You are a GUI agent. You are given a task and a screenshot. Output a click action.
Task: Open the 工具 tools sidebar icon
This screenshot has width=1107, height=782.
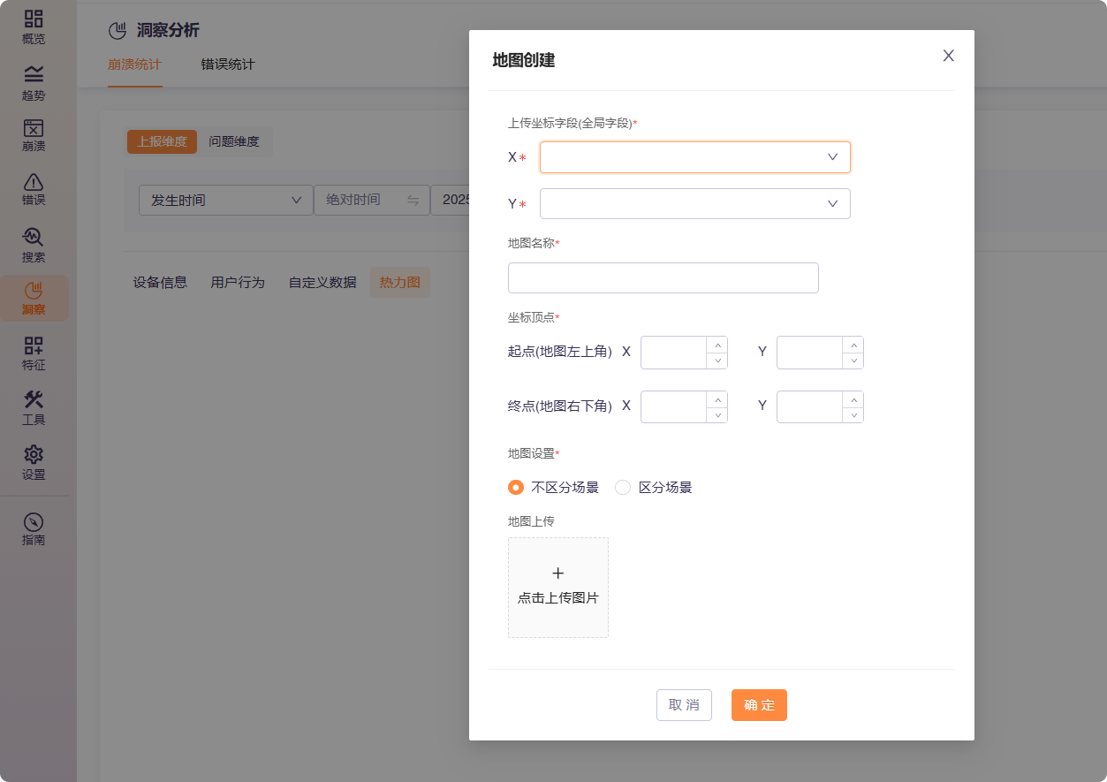coord(34,400)
